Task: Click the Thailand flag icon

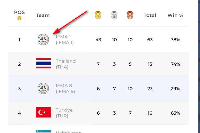Action: pyautogui.click(x=43, y=64)
